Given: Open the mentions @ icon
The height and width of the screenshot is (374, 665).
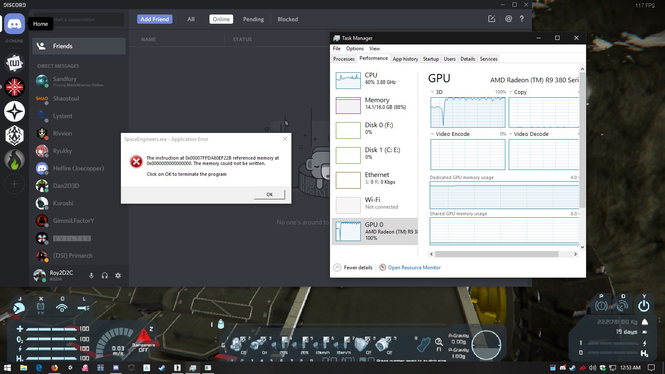Looking at the screenshot, I should pos(508,19).
